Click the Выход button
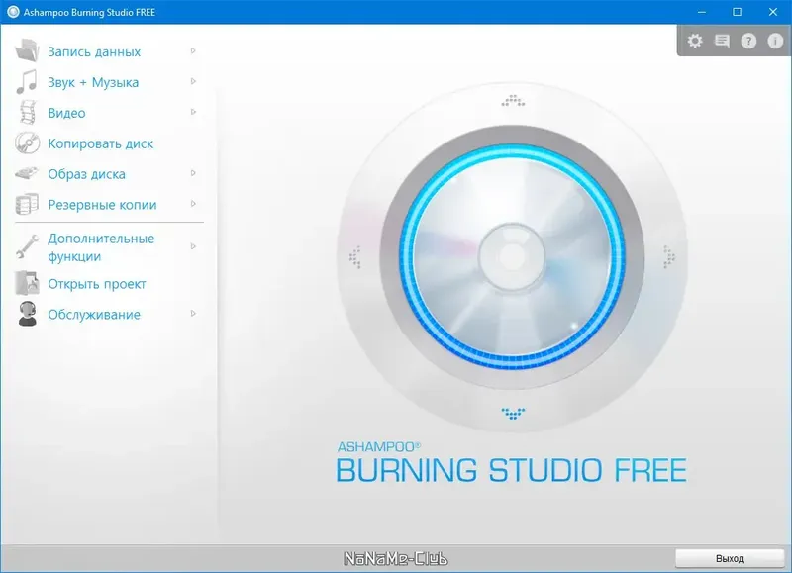The height and width of the screenshot is (573, 792). click(x=730, y=558)
